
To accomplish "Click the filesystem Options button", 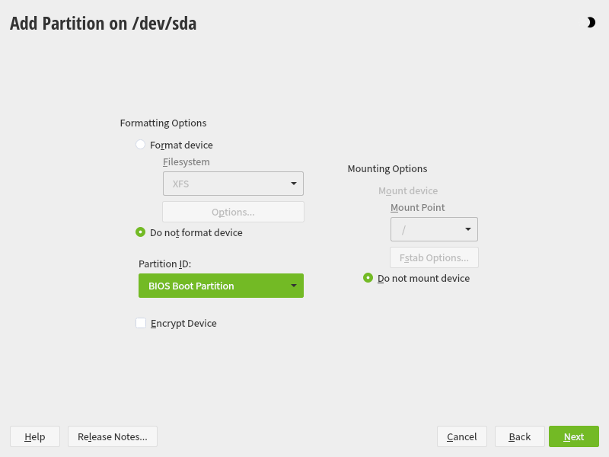I will [233, 212].
